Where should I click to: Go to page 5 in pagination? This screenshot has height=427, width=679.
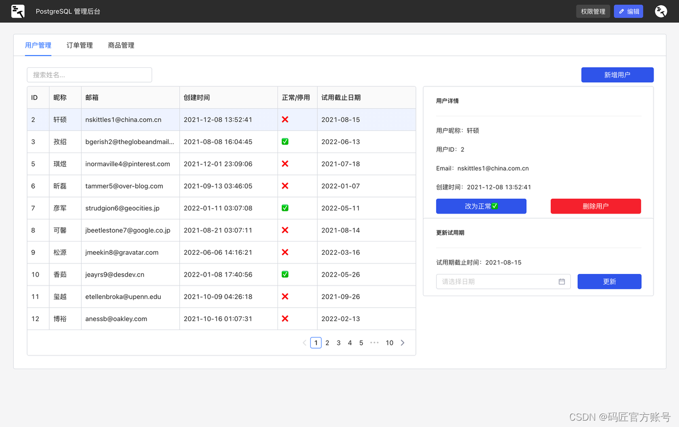(361, 343)
